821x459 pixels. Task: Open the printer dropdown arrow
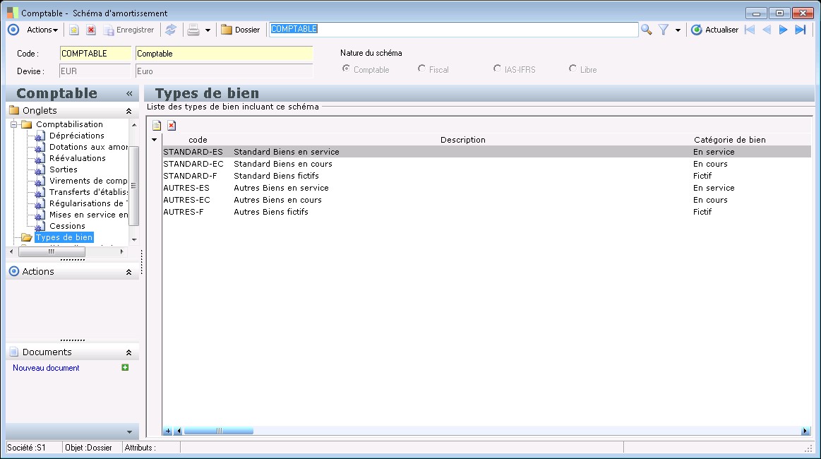[x=208, y=30]
